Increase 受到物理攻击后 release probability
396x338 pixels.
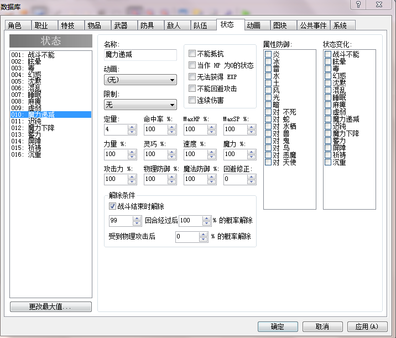click(x=204, y=234)
